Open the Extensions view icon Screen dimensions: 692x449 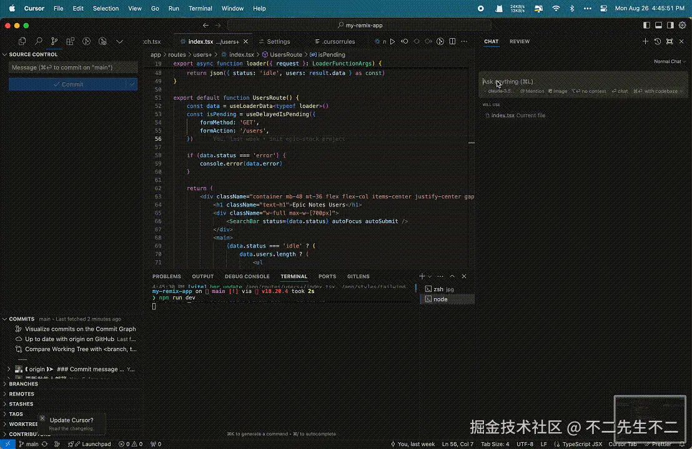pyautogui.click(x=70, y=41)
